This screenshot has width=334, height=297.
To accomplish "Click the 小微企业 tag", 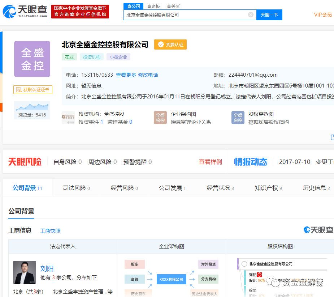I will [118, 57].
